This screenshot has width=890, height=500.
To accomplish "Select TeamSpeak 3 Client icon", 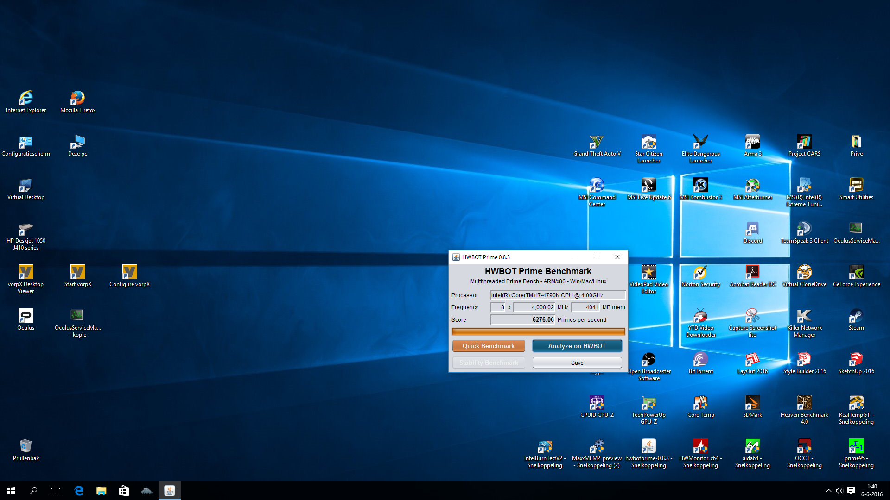I will 805,232.
